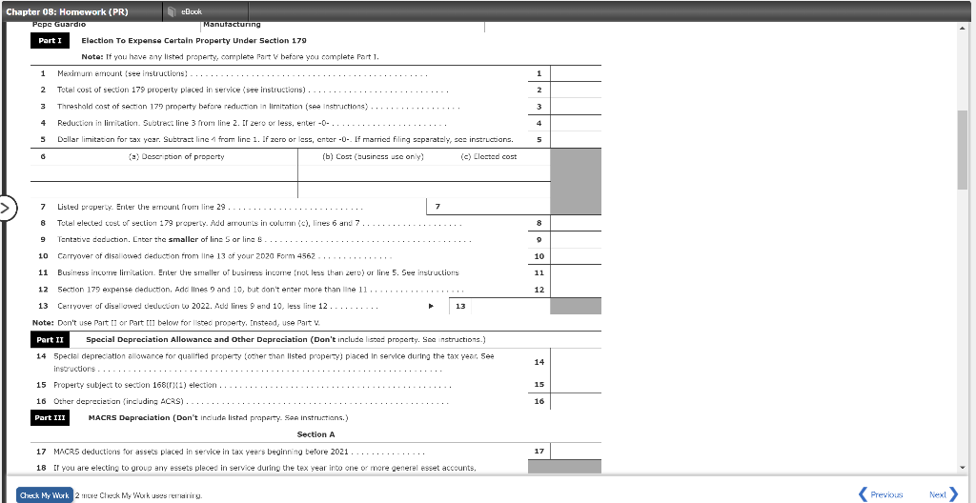The height and width of the screenshot is (503, 976).
Task: Click the Part II label
Action: click(x=50, y=340)
